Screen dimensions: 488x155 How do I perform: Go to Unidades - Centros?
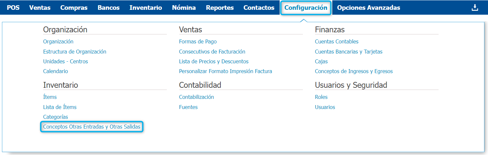click(x=65, y=61)
